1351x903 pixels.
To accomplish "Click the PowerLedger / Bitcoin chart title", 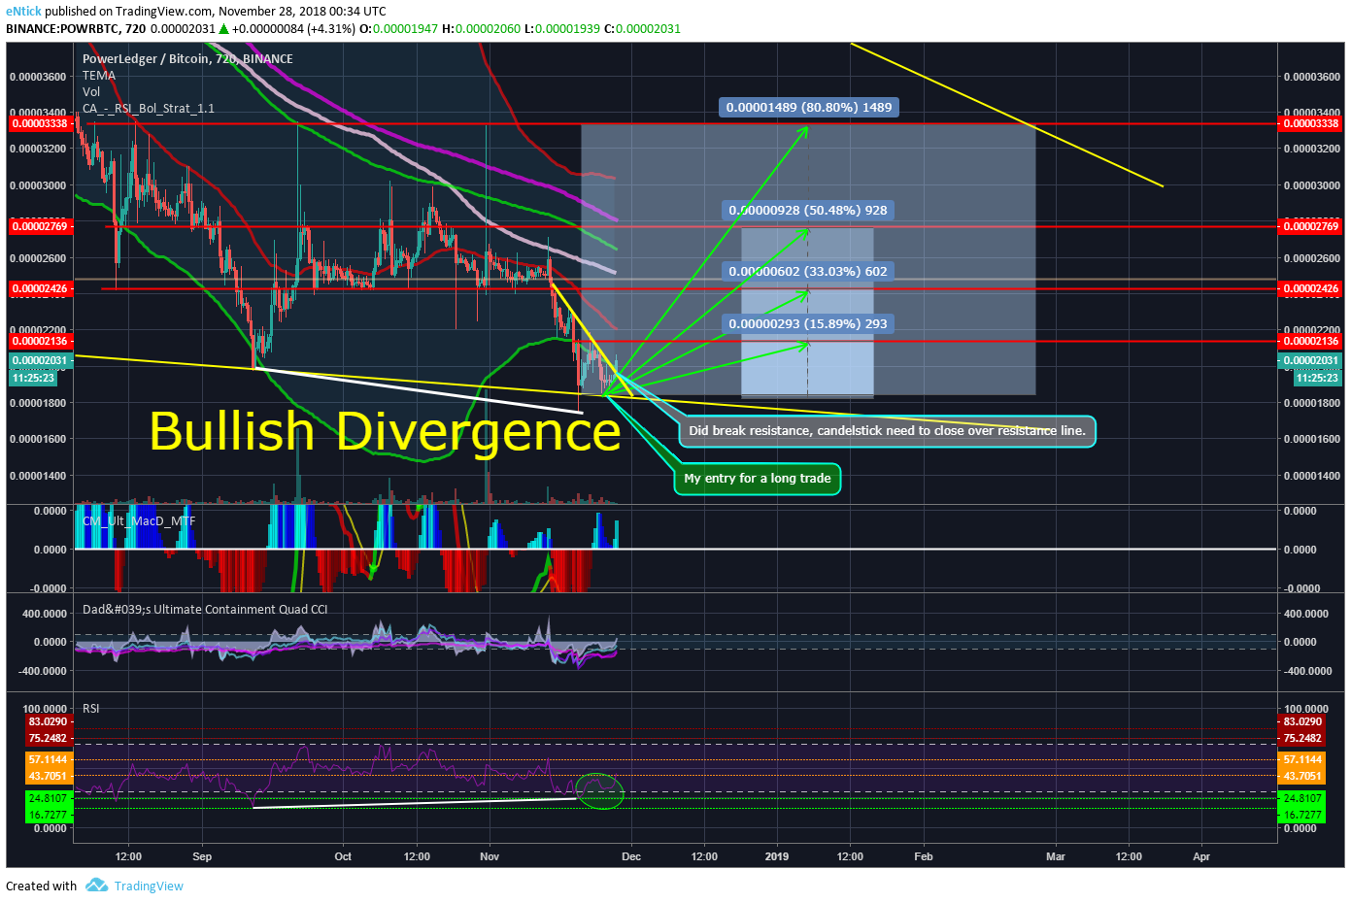I will pyautogui.click(x=187, y=59).
